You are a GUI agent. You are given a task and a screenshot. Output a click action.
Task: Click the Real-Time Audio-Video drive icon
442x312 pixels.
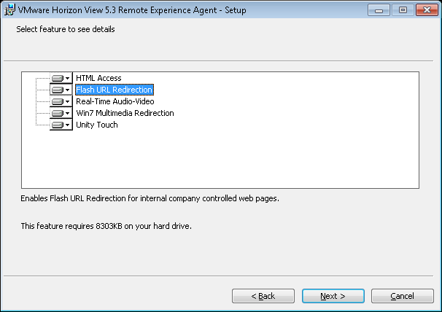coord(58,101)
